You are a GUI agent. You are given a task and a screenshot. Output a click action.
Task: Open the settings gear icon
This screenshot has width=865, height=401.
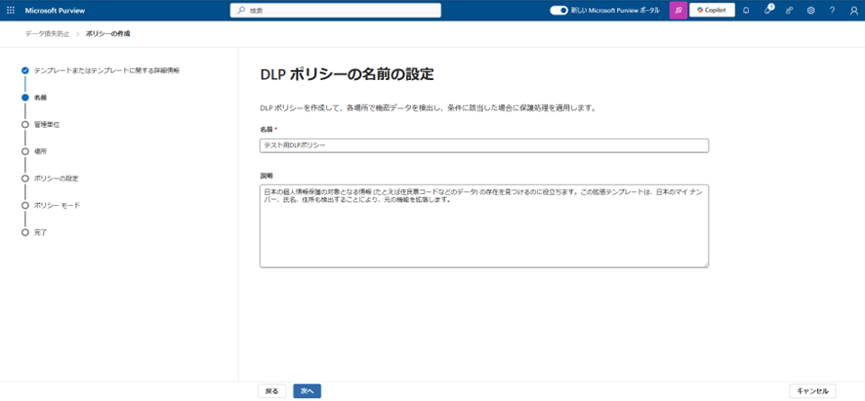click(x=810, y=11)
